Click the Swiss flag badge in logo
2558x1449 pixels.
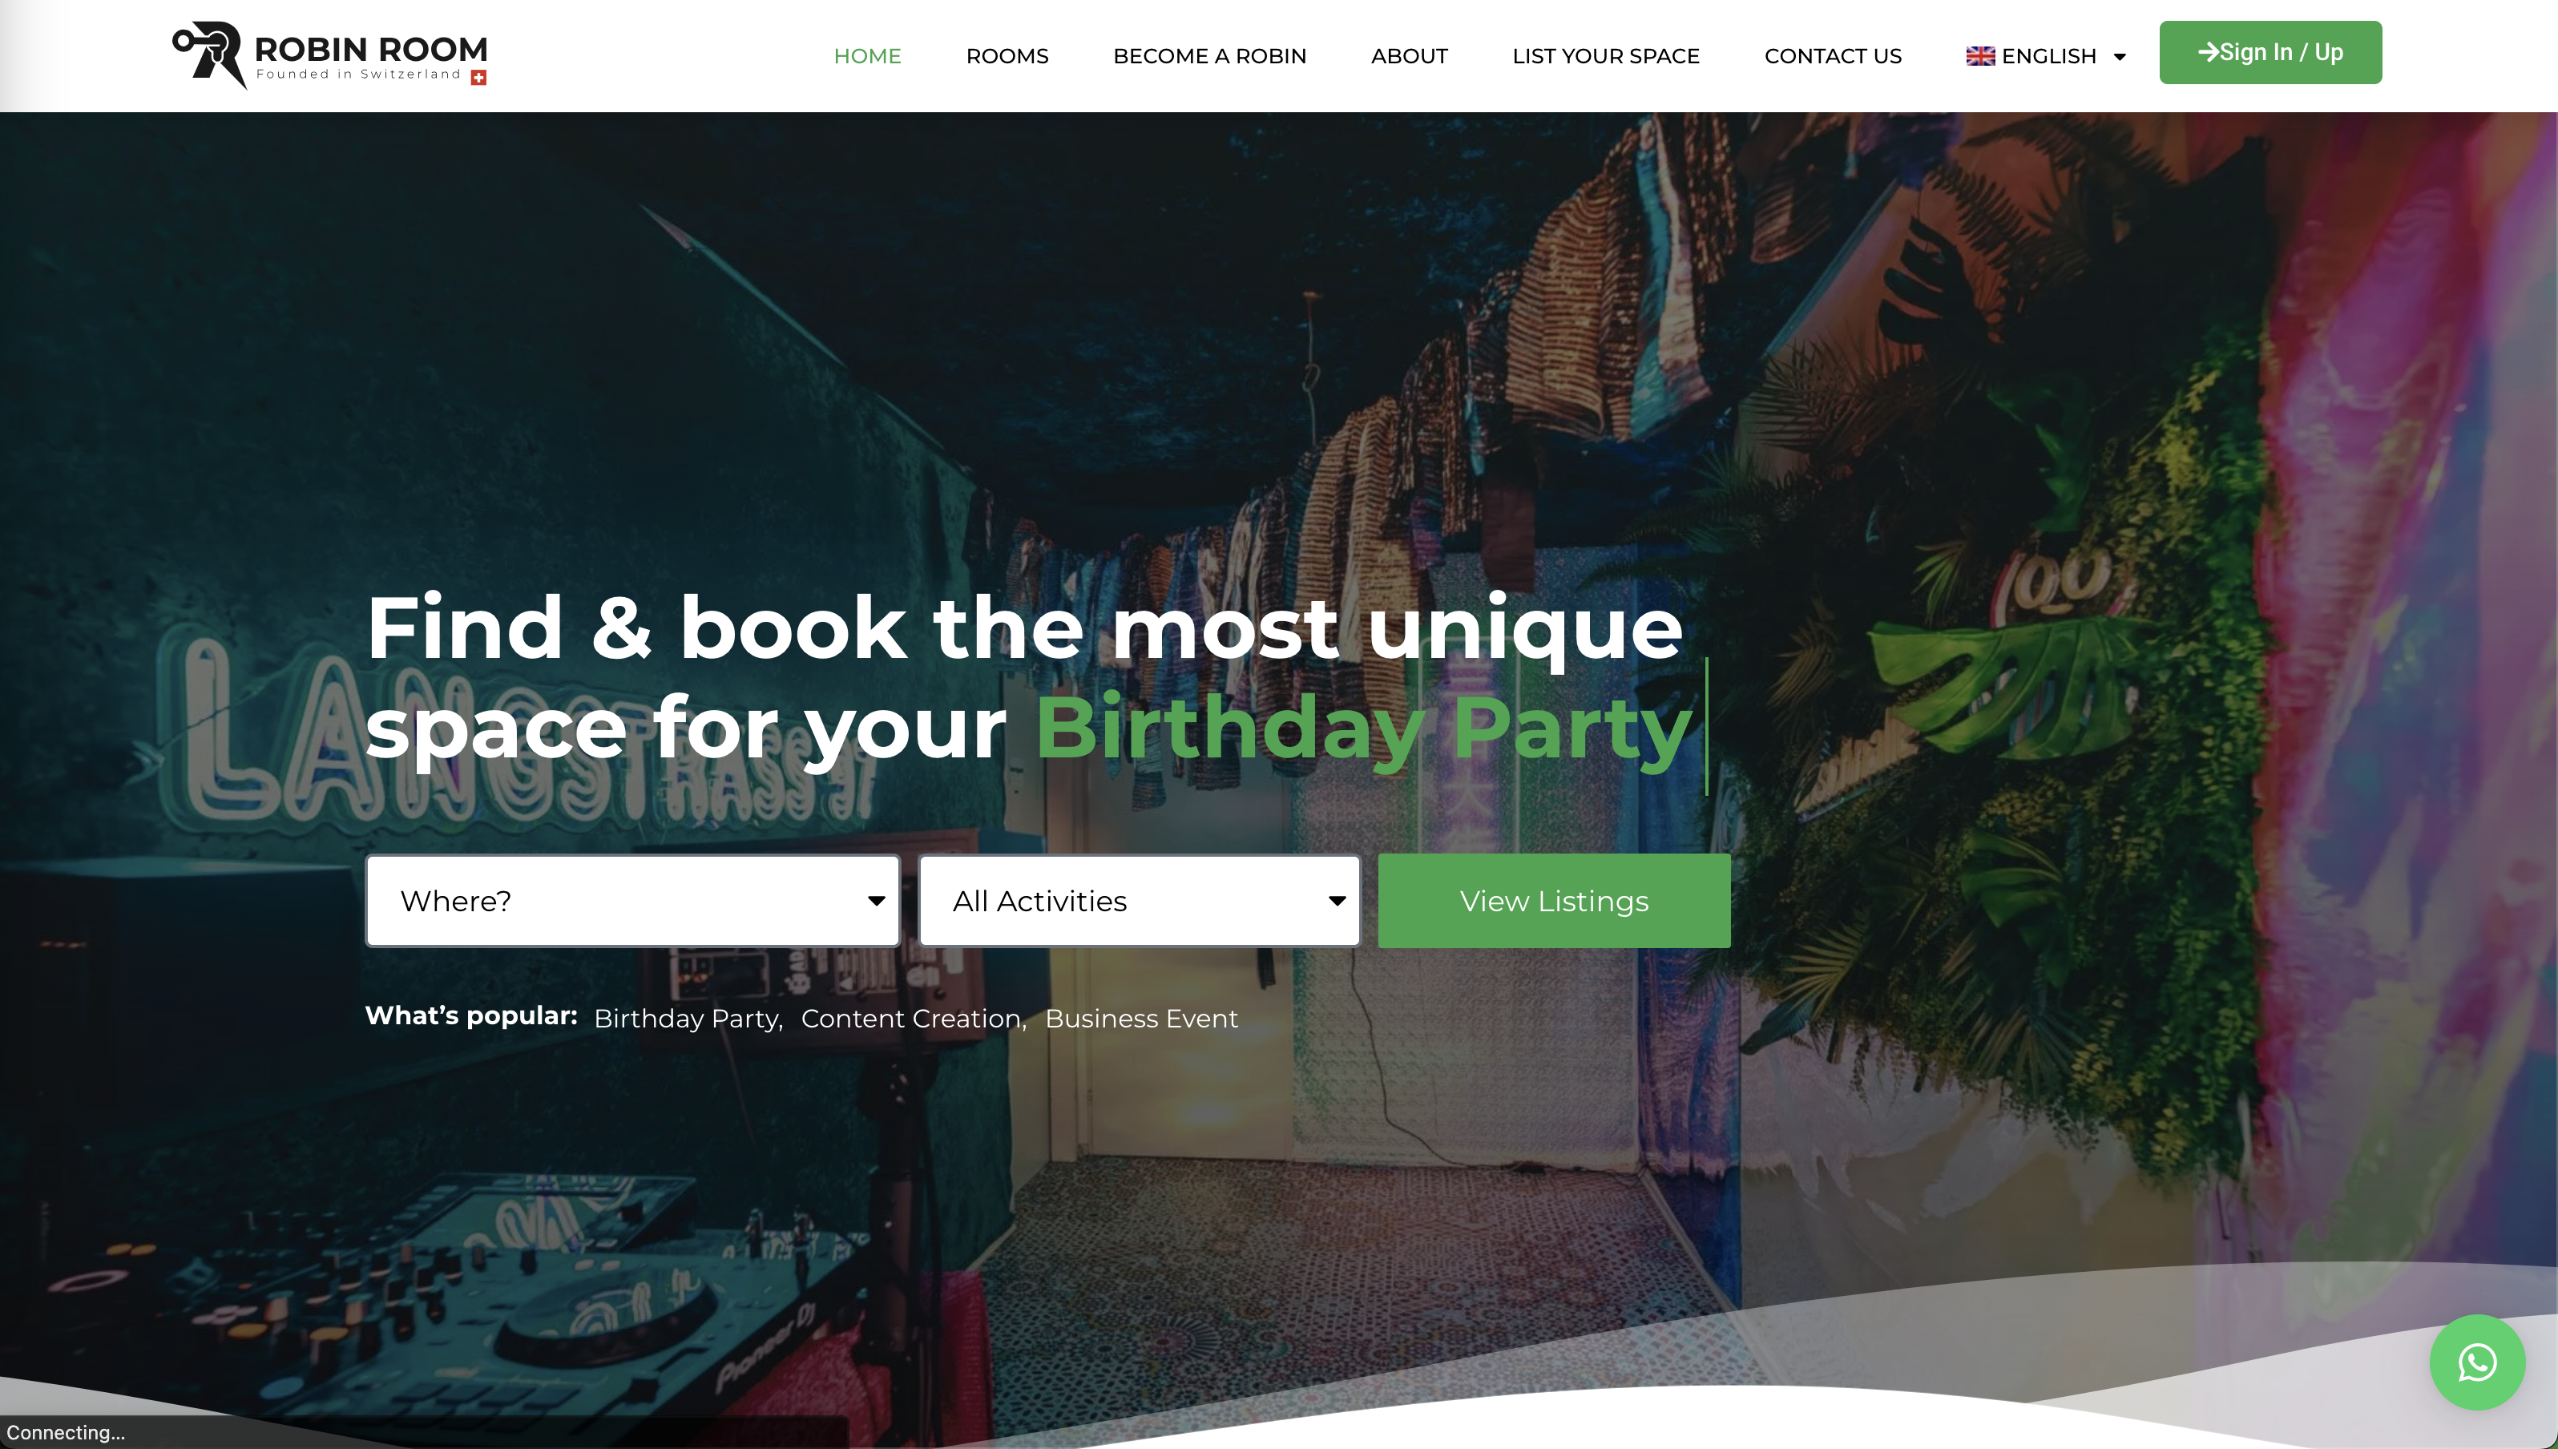pos(478,78)
